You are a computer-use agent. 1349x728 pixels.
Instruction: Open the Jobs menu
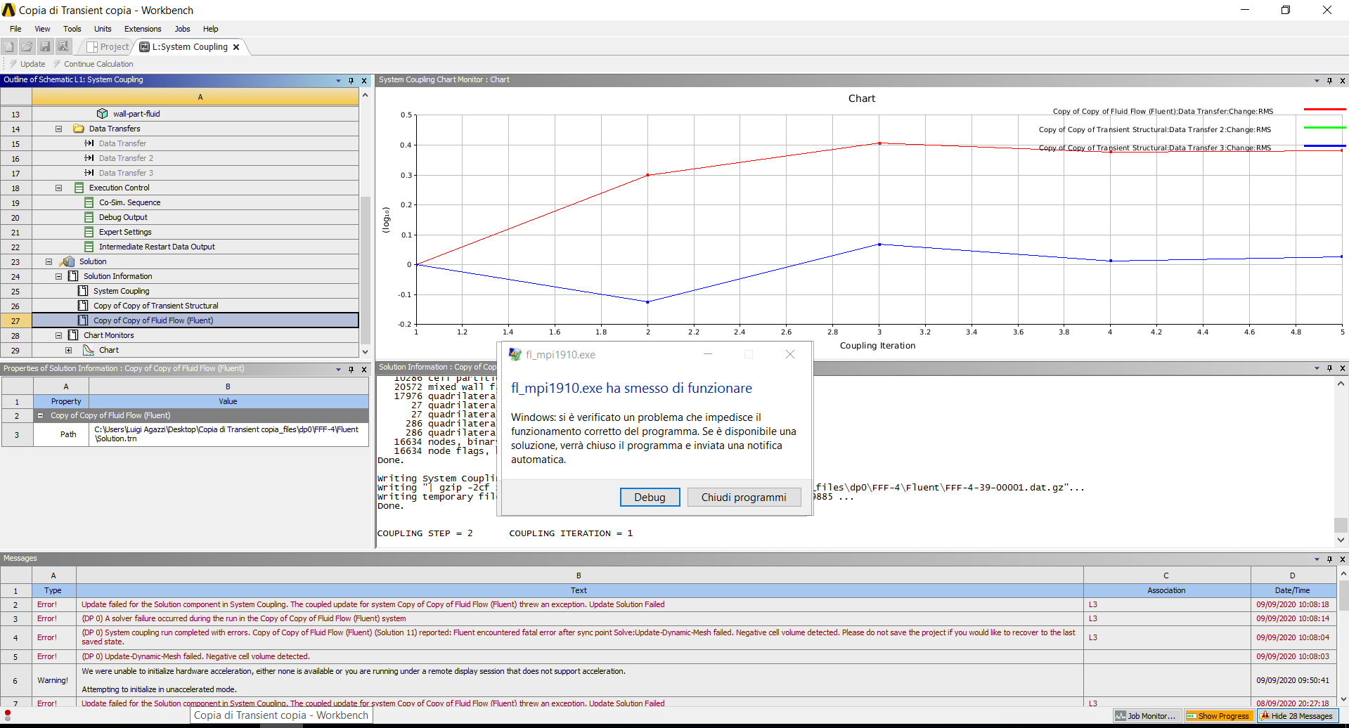point(182,29)
